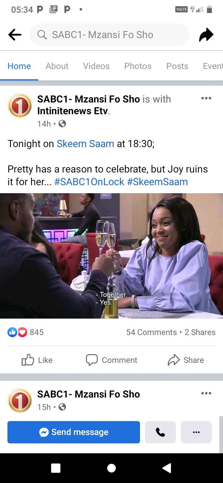Image resolution: width=223 pixels, height=483 pixels.
Task: Tap Share button under post
Action: coord(186,360)
